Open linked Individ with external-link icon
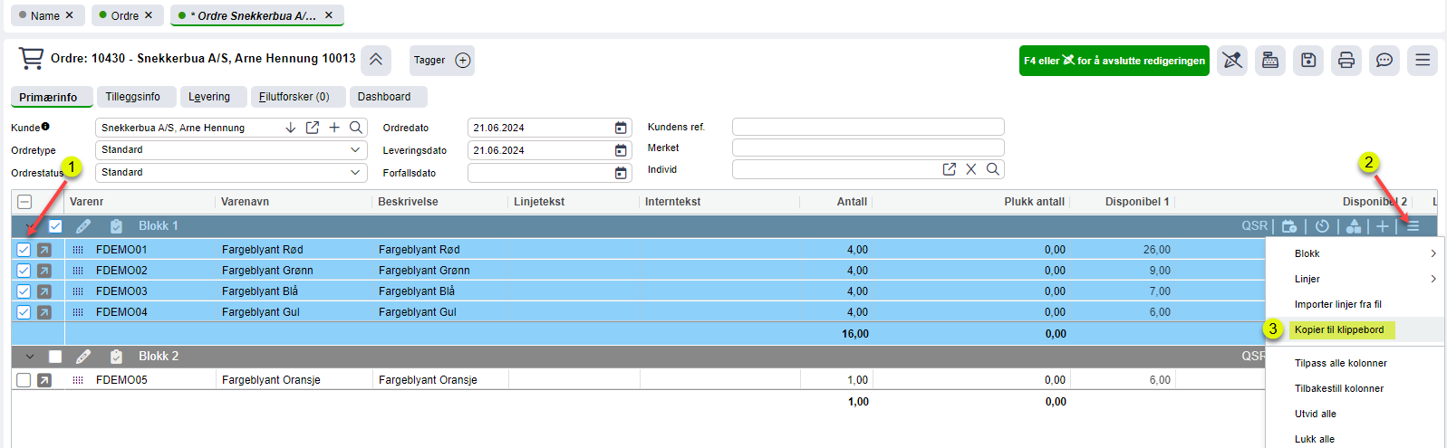 (x=950, y=169)
